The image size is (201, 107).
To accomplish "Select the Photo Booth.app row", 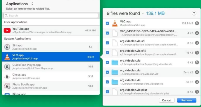I will (51, 86).
